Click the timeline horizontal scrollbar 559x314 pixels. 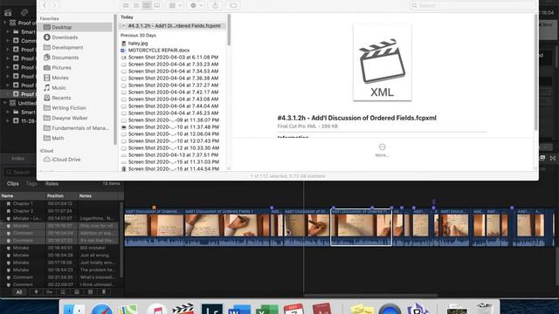click(370, 295)
